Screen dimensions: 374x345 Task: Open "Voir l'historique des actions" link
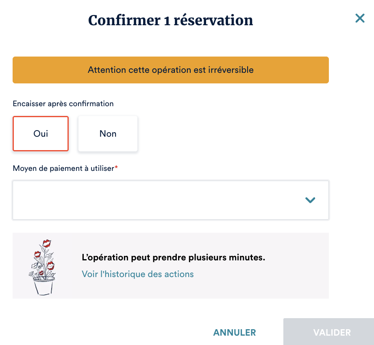[138, 274]
